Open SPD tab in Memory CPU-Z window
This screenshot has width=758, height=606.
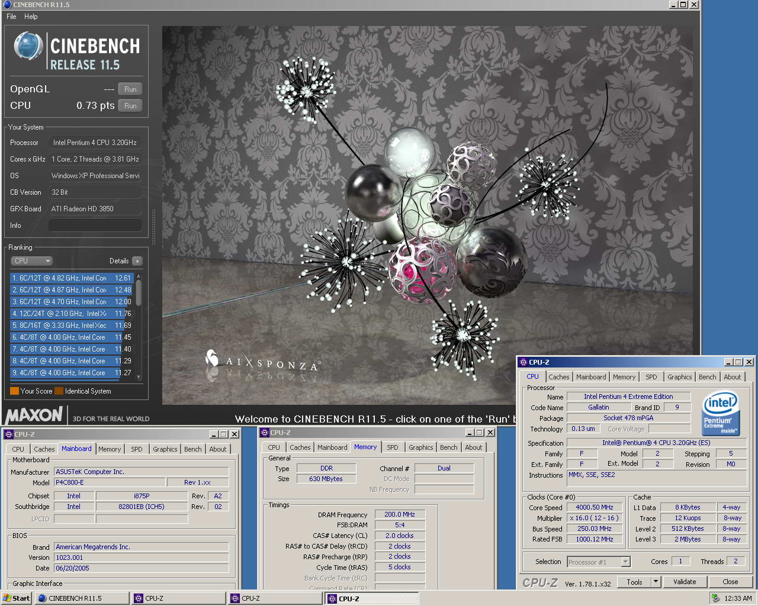click(x=393, y=447)
